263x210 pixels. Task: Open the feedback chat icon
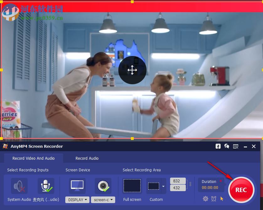(227, 146)
